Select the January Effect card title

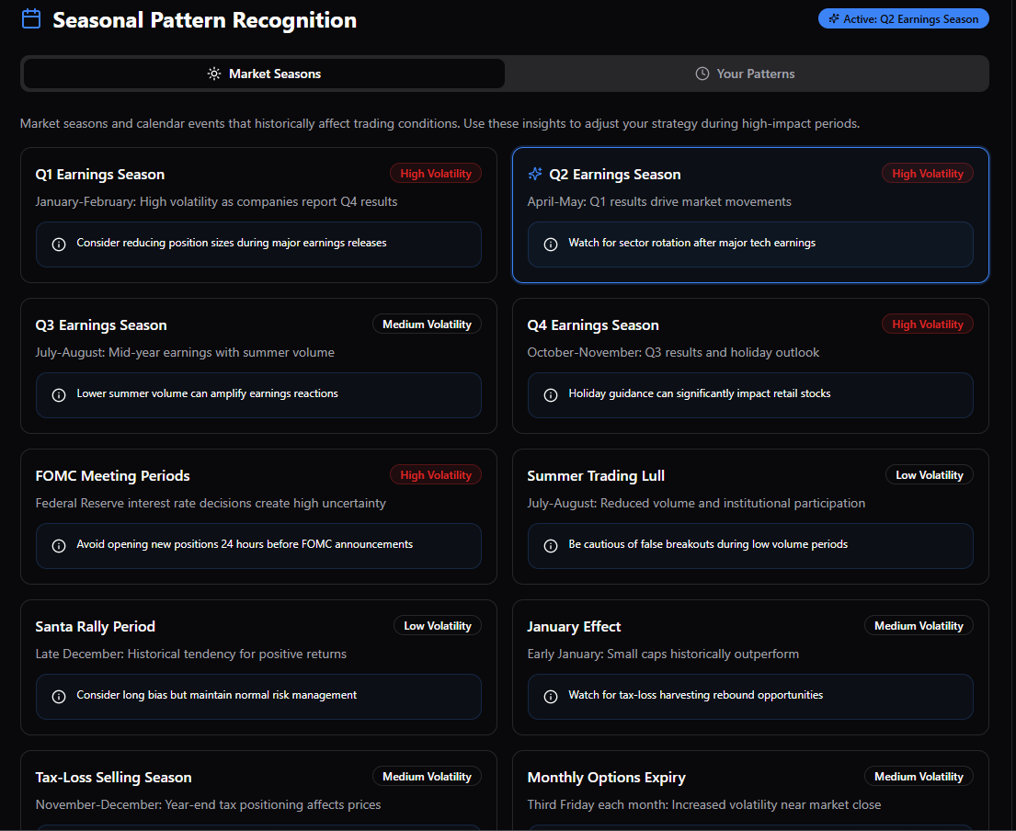pos(574,627)
